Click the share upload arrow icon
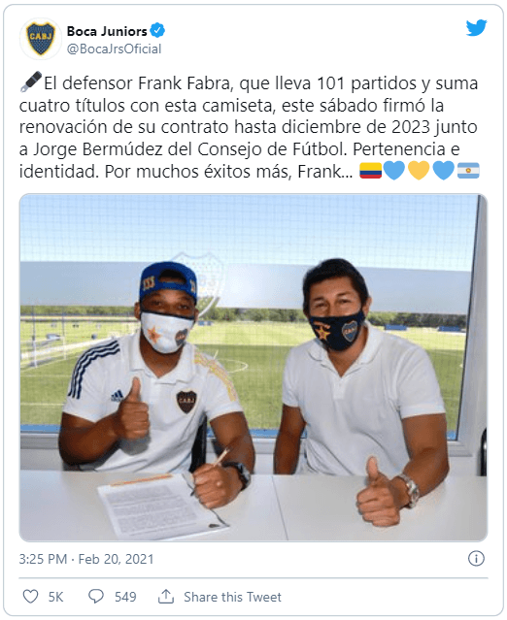Screen dimensions: 507x620 pyautogui.click(x=166, y=596)
